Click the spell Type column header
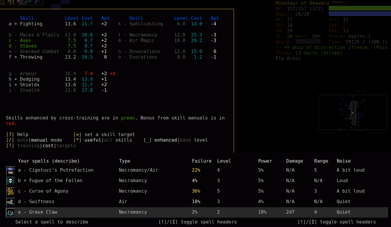 (x=125, y=161)
